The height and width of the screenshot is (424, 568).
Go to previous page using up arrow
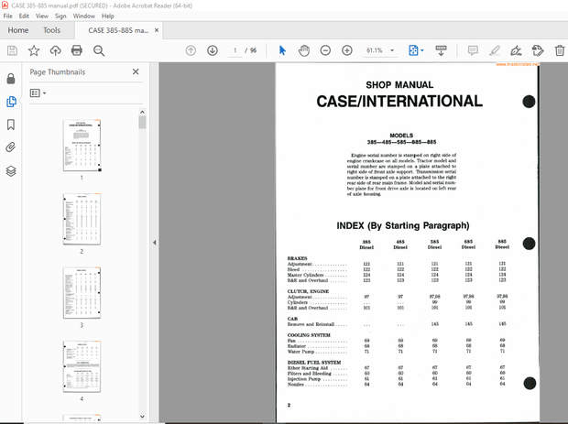tap(191, 50)
